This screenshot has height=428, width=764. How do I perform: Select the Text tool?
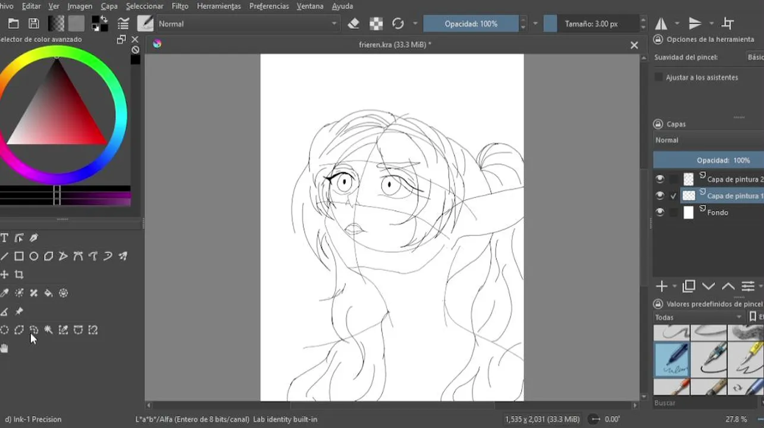[4, 238]
